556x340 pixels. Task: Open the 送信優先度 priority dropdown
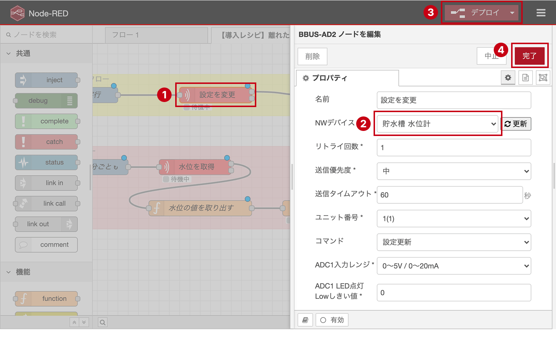(x=454, y=171)
